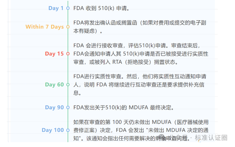
Task: Click the Day 100 timeline circle marker
Action: [68, 130]
